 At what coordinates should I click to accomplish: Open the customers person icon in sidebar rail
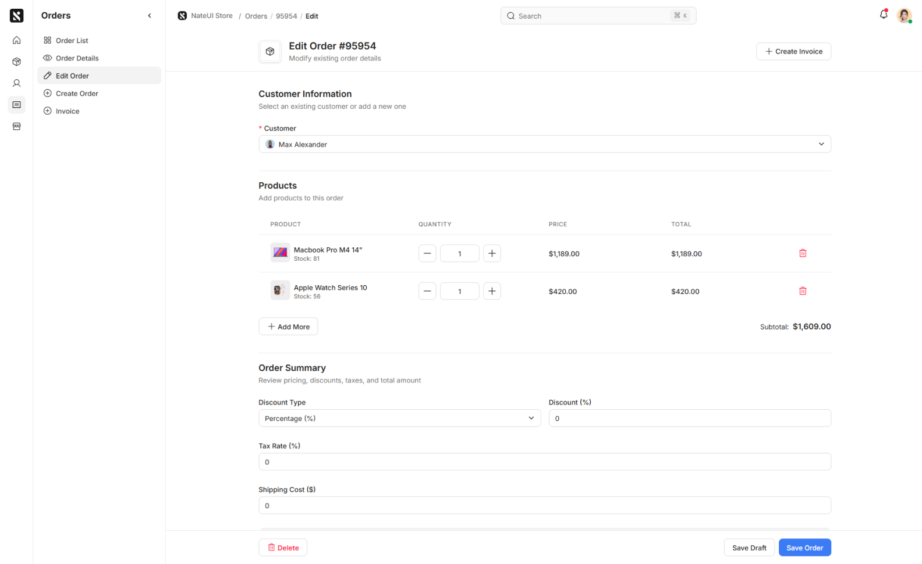pyautogui.click(x=16, y=83)
